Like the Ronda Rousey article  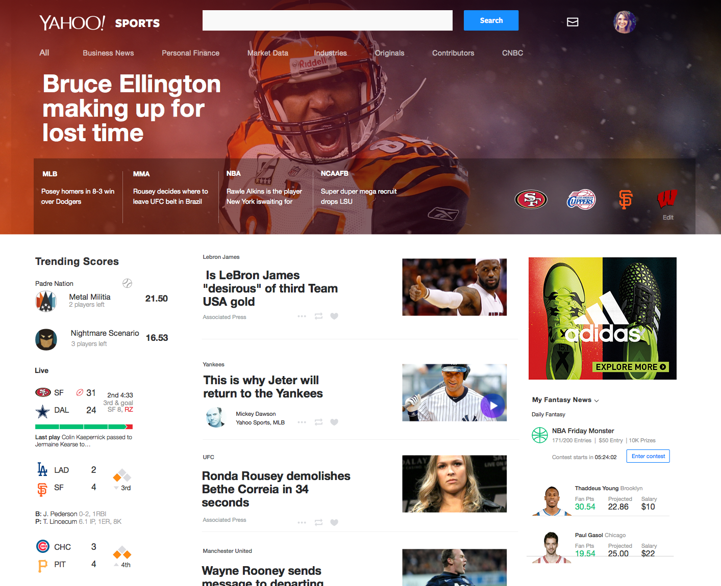pos(334,522)
